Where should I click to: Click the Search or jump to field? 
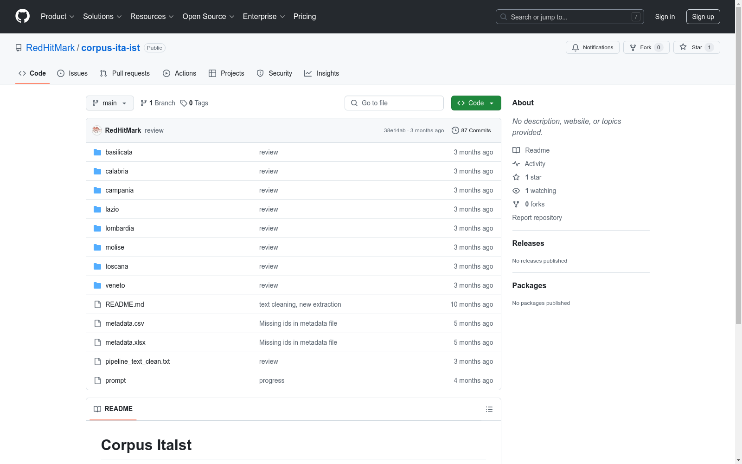(x=570, y=17)
